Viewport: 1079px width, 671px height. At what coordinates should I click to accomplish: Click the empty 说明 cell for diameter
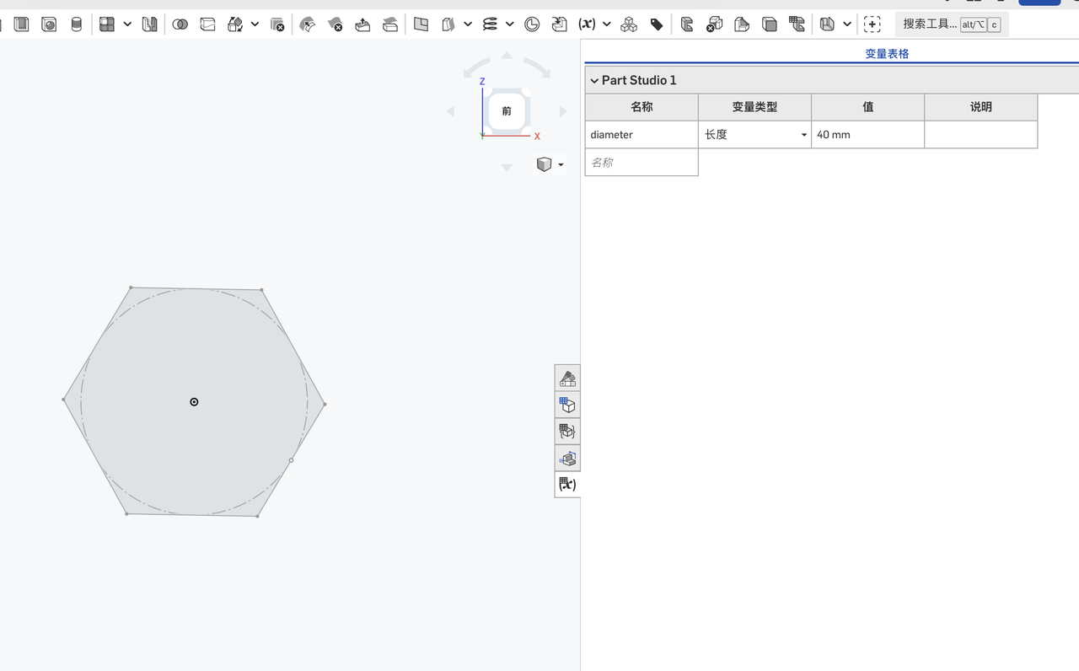981,135
